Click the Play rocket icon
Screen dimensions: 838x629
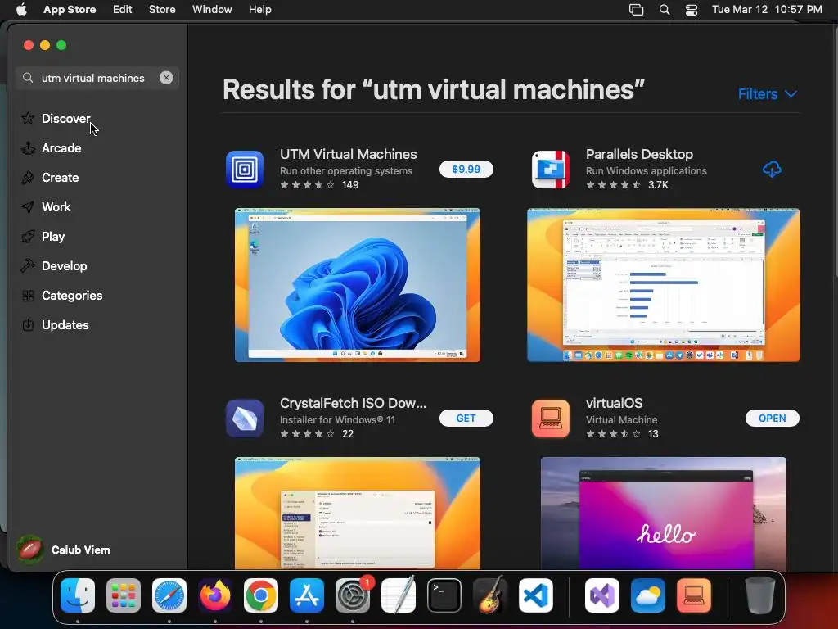(x=28, y=237)
